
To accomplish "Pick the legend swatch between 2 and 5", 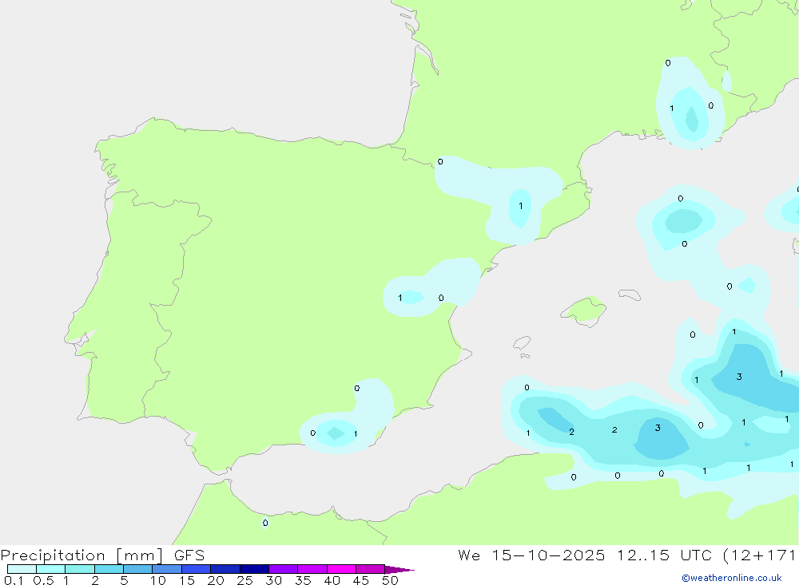I will point(109,569).
